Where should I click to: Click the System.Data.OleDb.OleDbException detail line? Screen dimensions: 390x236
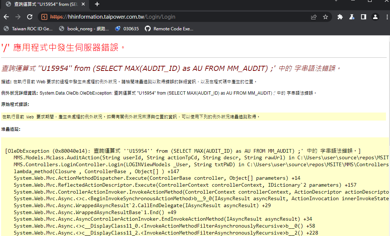coord(159,93)
